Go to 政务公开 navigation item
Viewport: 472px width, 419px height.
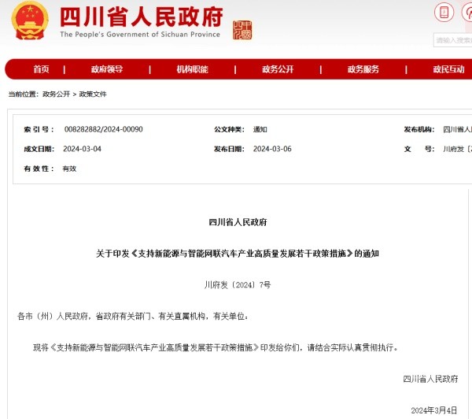(278, 69)
